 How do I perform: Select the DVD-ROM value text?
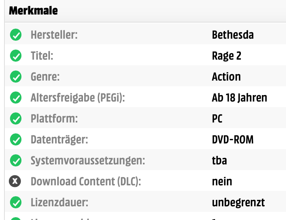233,140
